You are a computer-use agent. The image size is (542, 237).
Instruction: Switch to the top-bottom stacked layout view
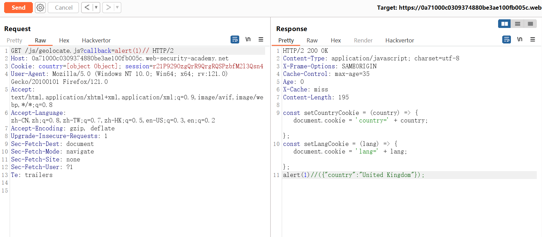pyautogui.click(x=517, y=24)
